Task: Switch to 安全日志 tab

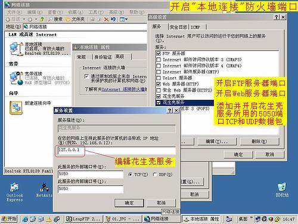Action: (x=178, y=27)
